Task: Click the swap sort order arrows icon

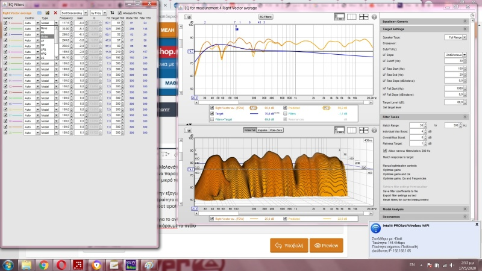Action: pos(111,12)
